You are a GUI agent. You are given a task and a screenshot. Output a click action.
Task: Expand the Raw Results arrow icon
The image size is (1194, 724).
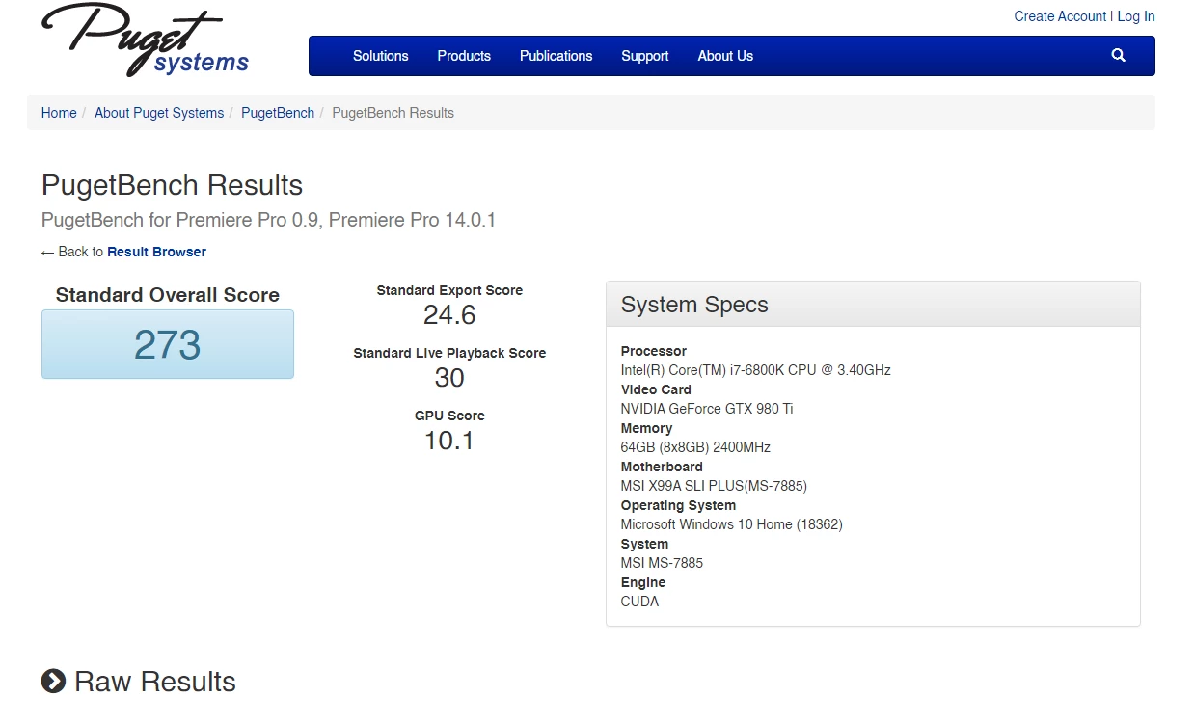point(53,682)
